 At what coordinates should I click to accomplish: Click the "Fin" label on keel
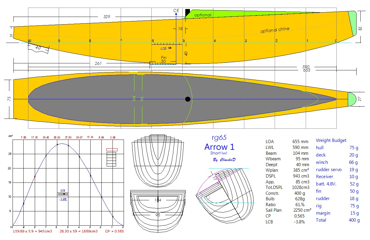pos(164,58)
